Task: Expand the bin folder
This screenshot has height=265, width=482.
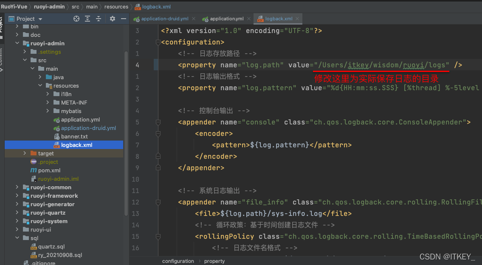Action: point(17,26)
